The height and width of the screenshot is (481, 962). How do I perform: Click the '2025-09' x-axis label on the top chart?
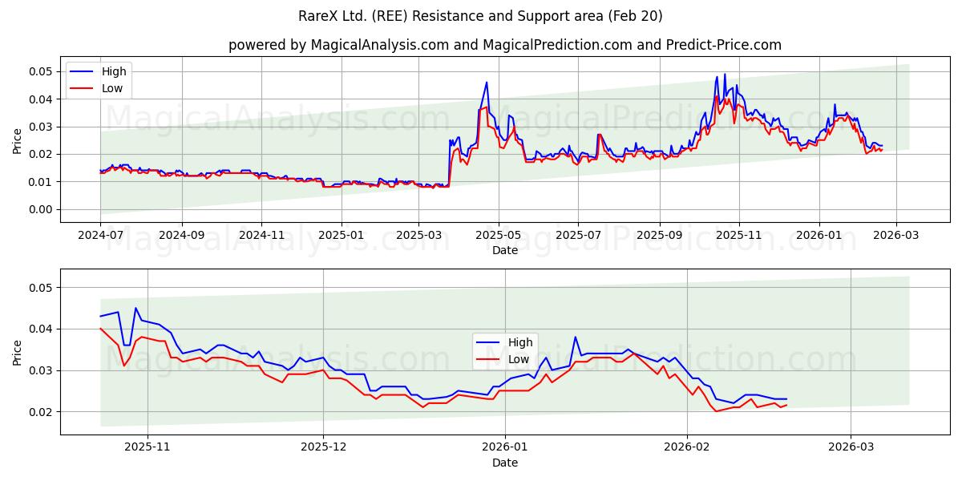660,236
